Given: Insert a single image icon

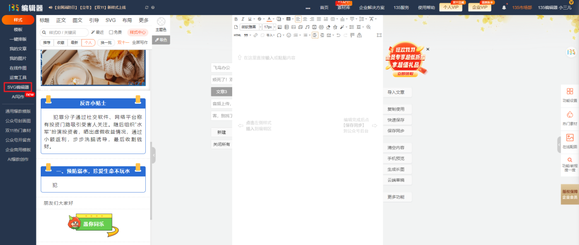Looking at the screenshot, I should (x=294, y=27).
